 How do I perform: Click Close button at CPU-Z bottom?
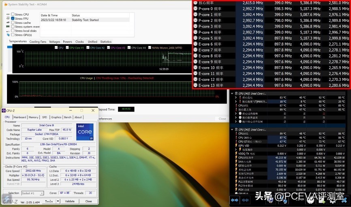click(x=88, y=201)
